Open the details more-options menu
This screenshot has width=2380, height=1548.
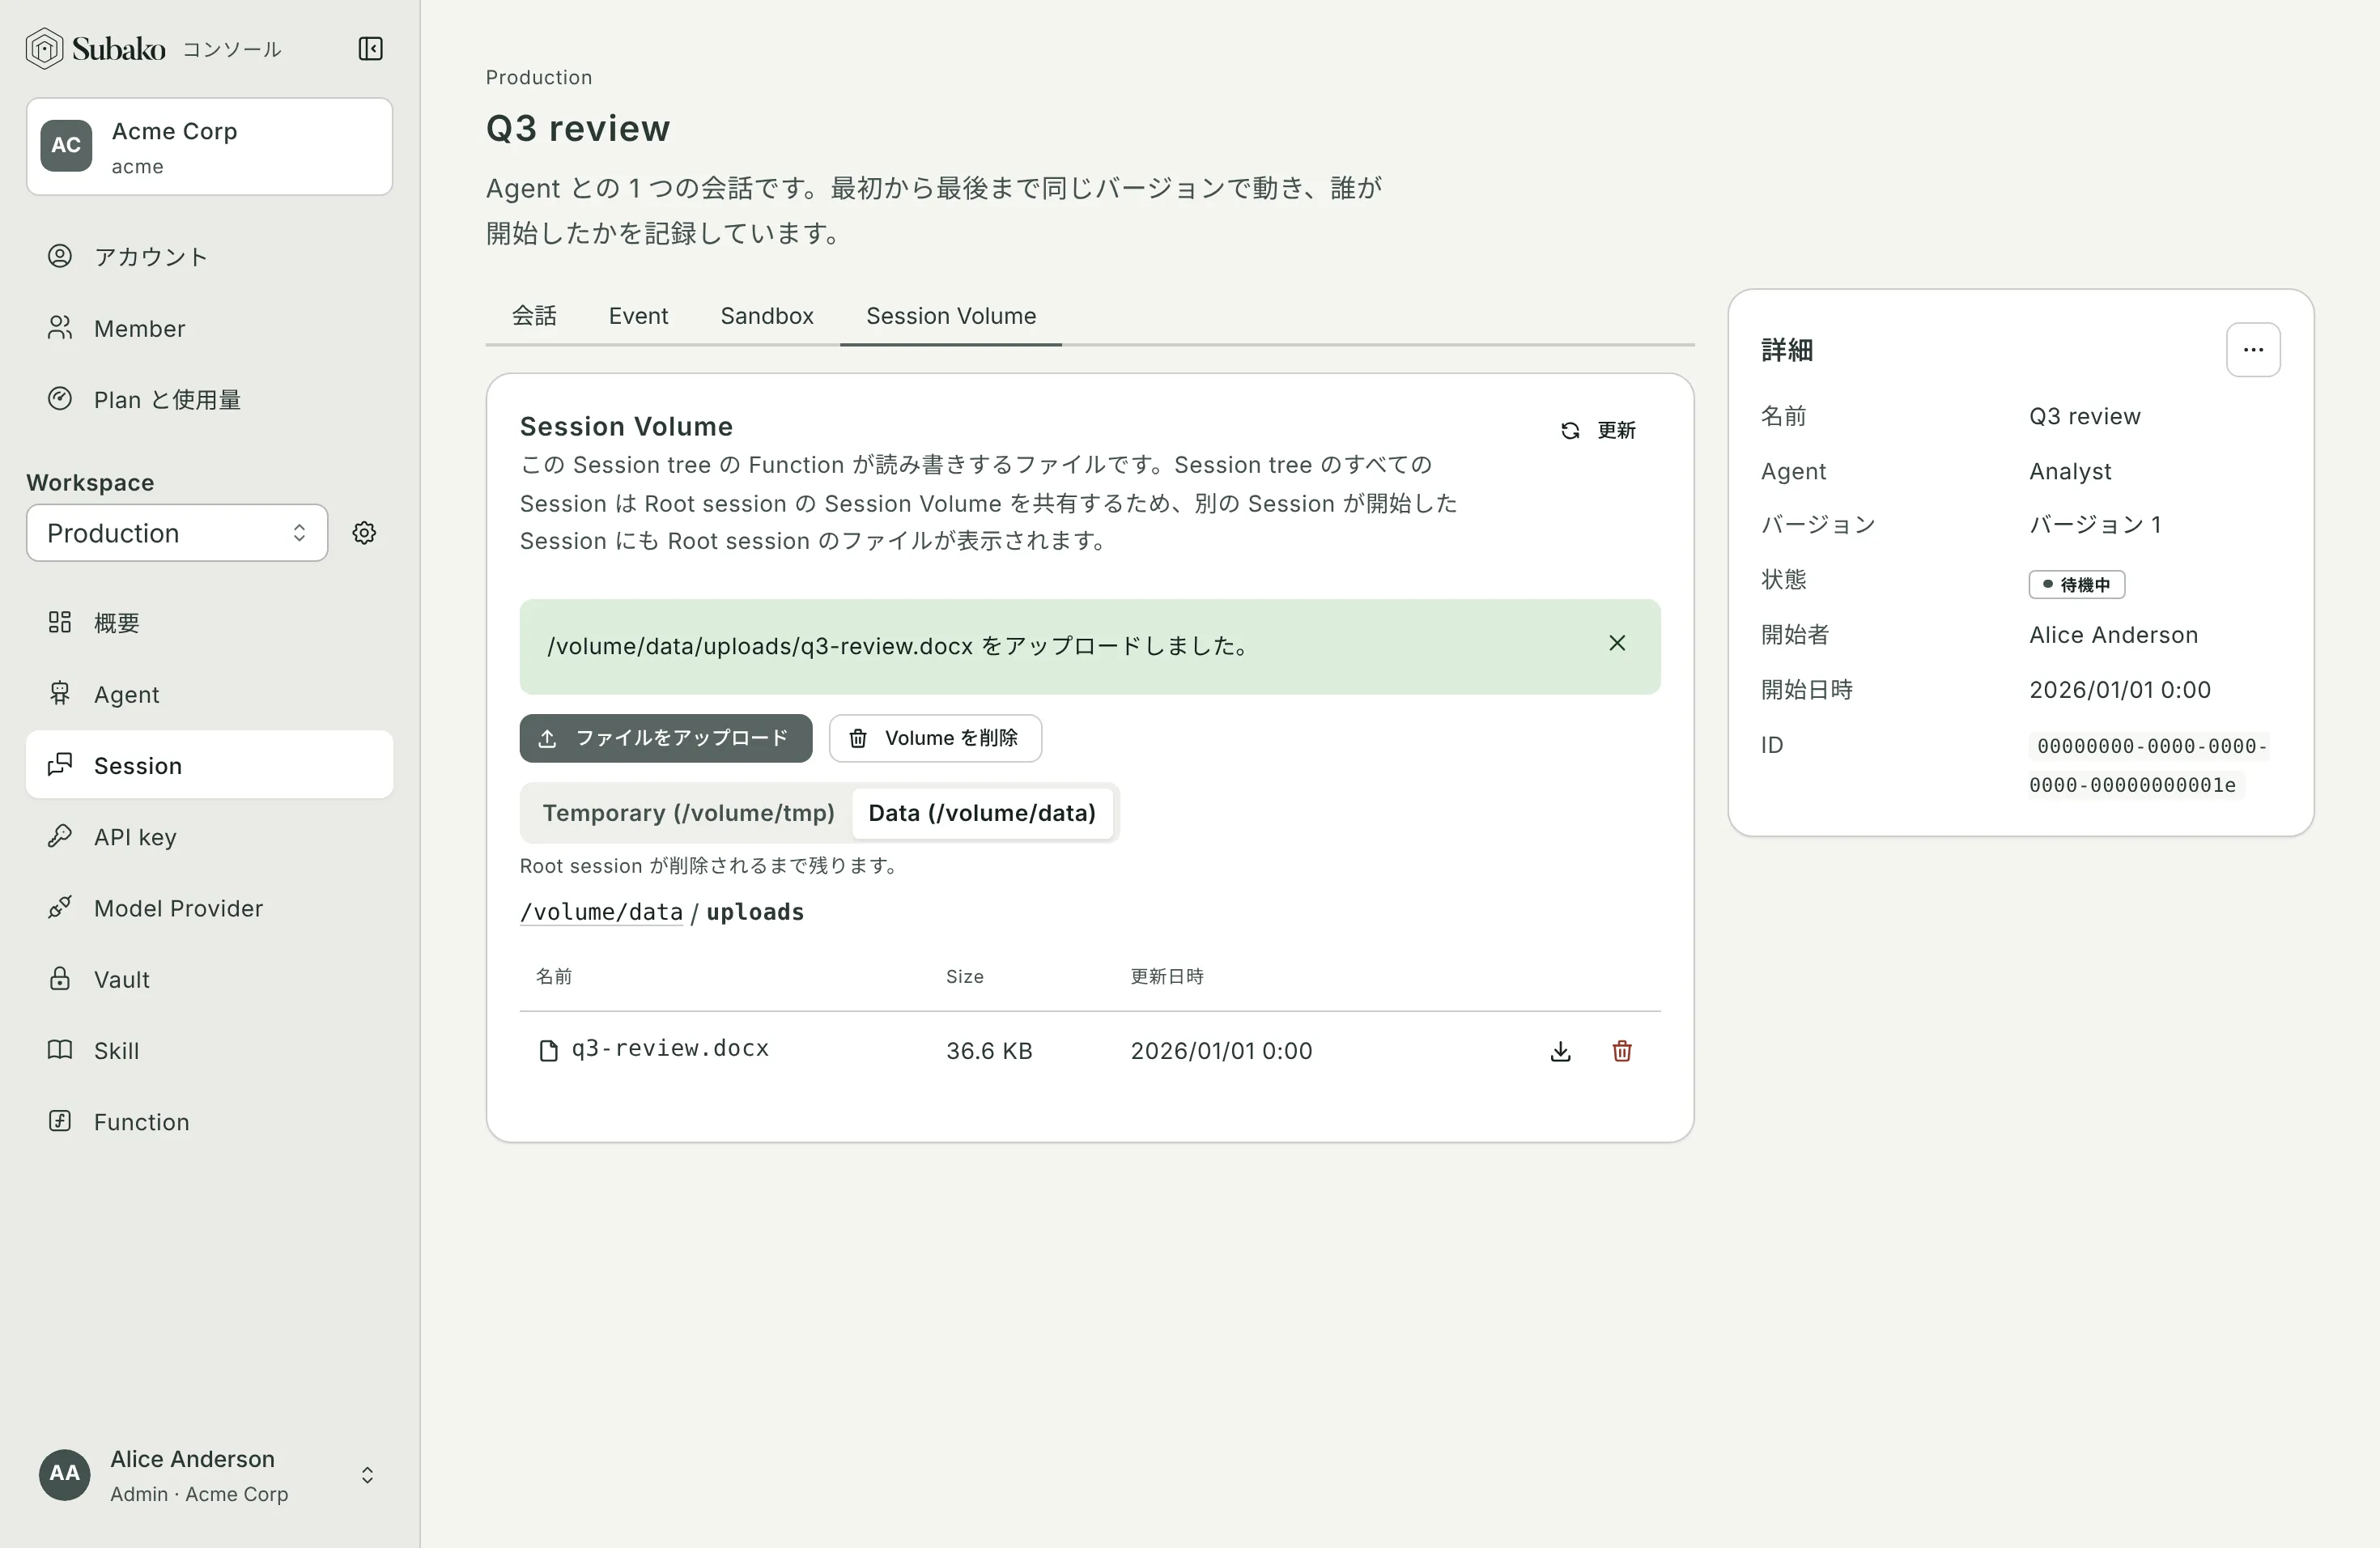pos(2253,350)
